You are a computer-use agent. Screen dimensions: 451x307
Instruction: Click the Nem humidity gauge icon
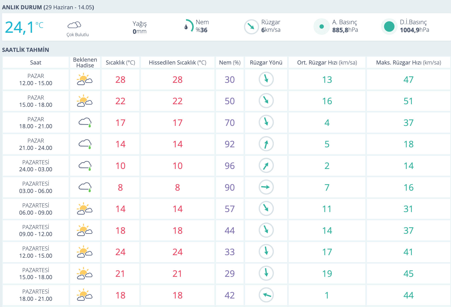pos(189,26)
